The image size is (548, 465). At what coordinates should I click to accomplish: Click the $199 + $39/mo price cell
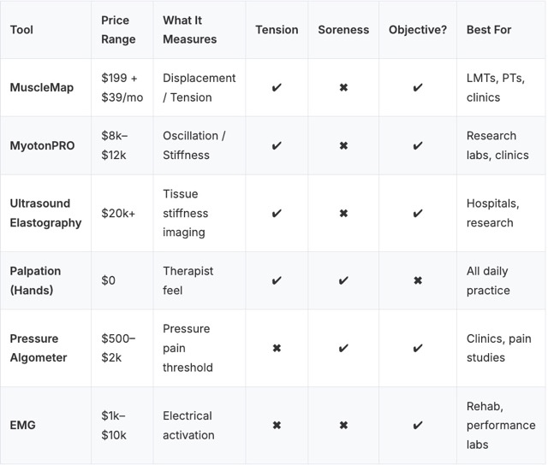(x=122, y=88)
